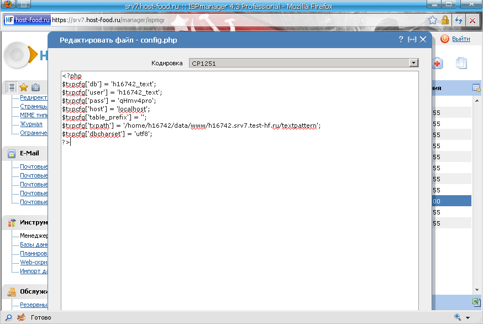
Task: Click inside the config.php text editor
Action: (239, 221)
